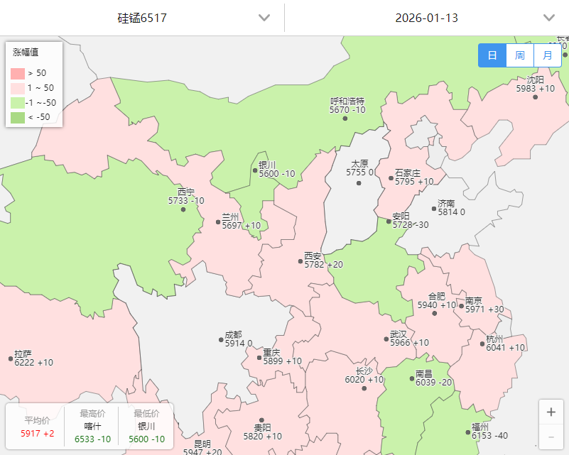Screen dimensions: 569x455
Task: Zoom in the map with plus button
Action: pos(551,412)
